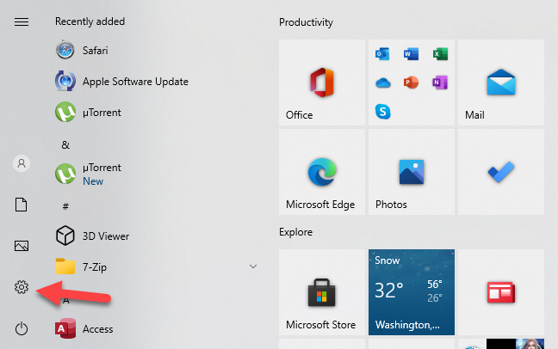The width and height of the screenshot is (558, 349).
Task: Jump to letter A app index
Action: click(x=65, y=298)
